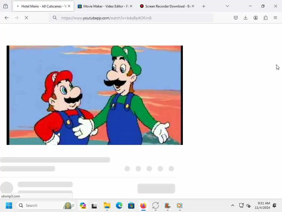The height and width of the screenshot is (212, 282).
Task: Switch to Screen Recorder Download tab
Action: coord(167,6)
